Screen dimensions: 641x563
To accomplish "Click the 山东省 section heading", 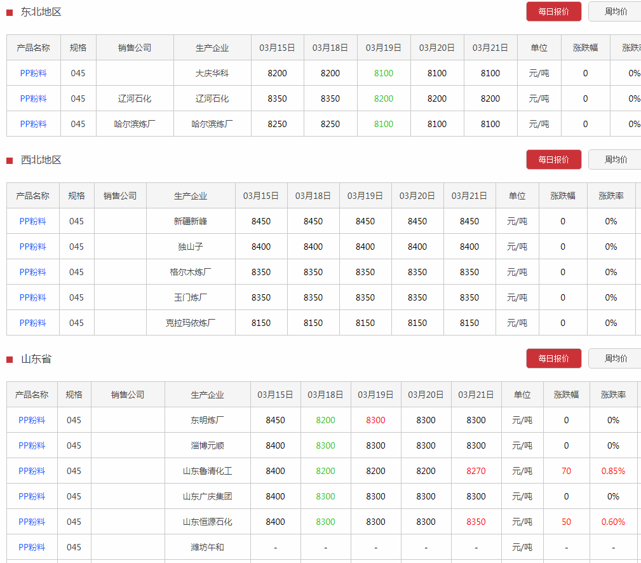I will point(36,359).
